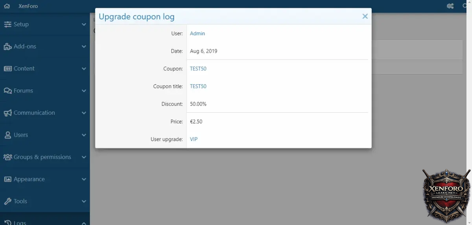Click the Tools wrench icon

coord(7,201)
